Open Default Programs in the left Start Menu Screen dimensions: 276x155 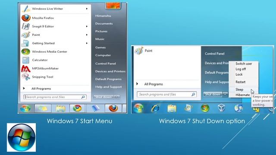point(108,79)
